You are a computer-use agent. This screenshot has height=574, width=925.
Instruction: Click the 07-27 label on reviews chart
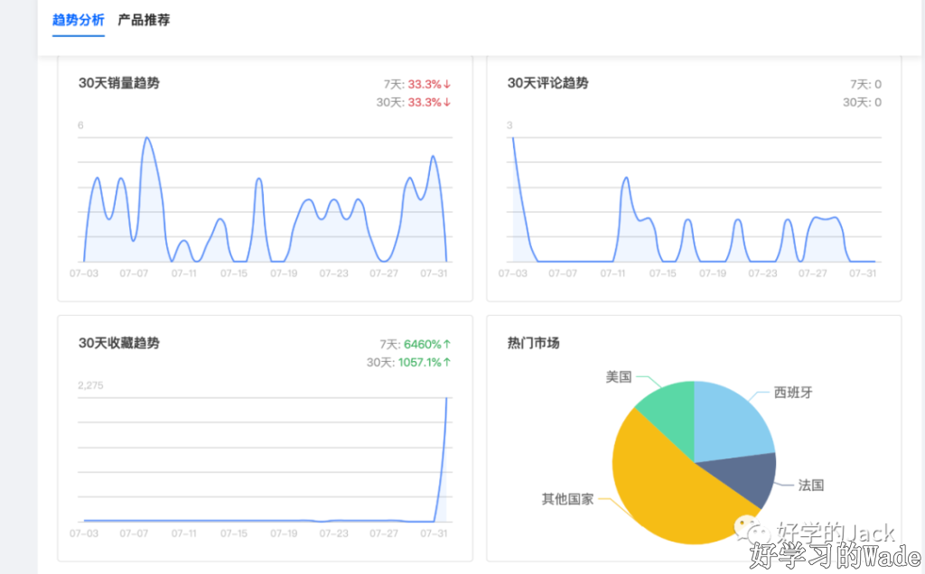pyautogui.click(x=813, y=273)
